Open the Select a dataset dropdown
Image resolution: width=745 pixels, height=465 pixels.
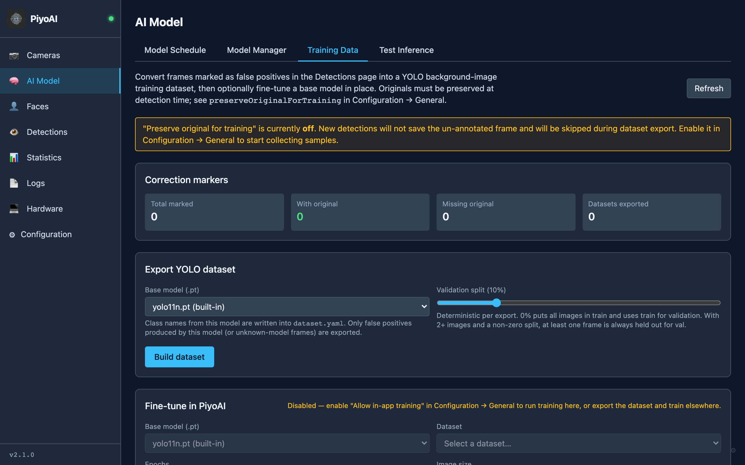[579, 443]
